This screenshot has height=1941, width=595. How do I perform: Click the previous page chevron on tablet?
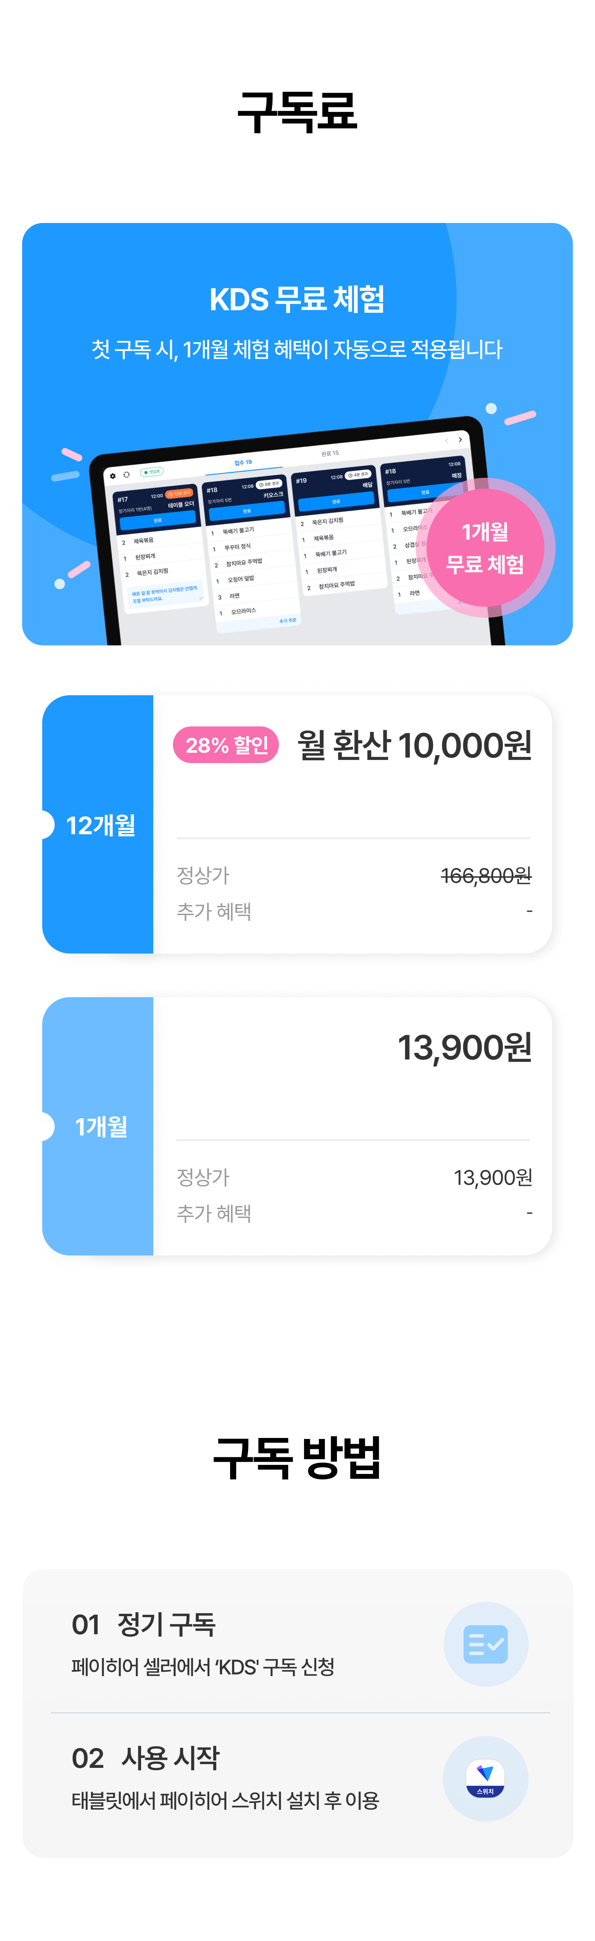447,441
